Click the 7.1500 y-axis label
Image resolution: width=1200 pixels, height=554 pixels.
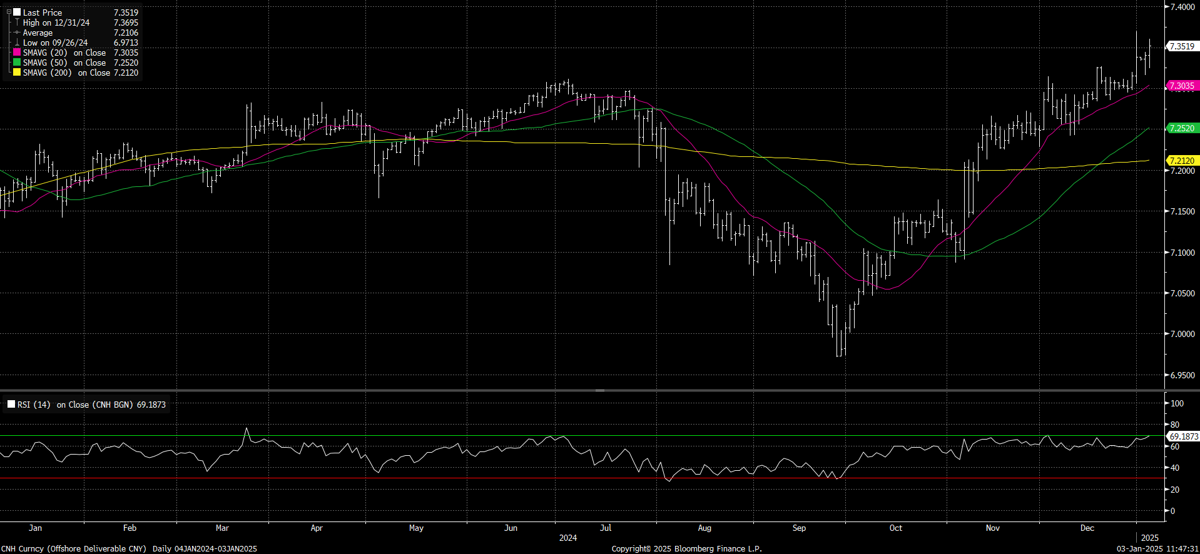pyautogui.click(x=1182, y=211)
